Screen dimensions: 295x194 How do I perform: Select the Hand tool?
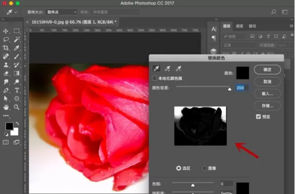(6, 107)
